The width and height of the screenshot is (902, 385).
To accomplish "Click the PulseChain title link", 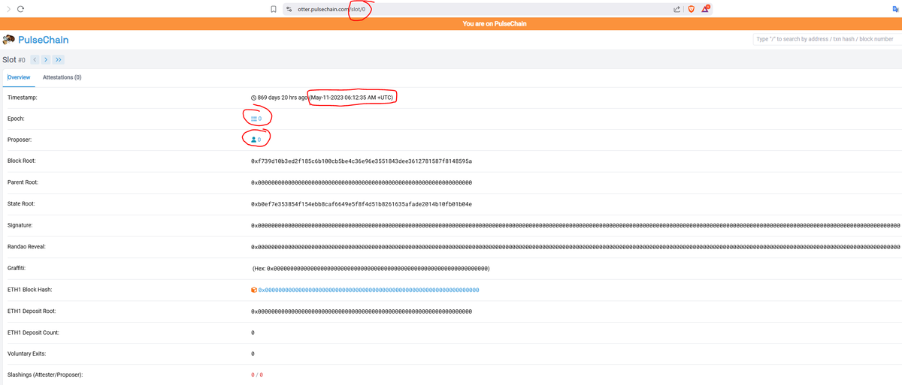I will [44, 40].
